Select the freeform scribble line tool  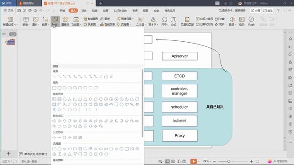(x=111, y=77)
